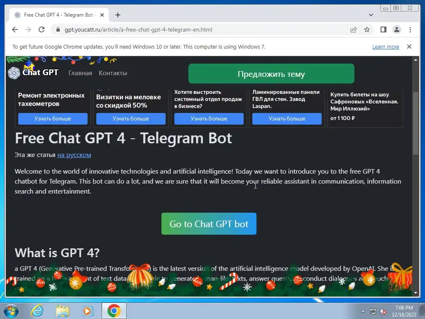Click page scrollbar up arrow
The image size is (425, 319).
pyautogui.click(x=415, y=60)
